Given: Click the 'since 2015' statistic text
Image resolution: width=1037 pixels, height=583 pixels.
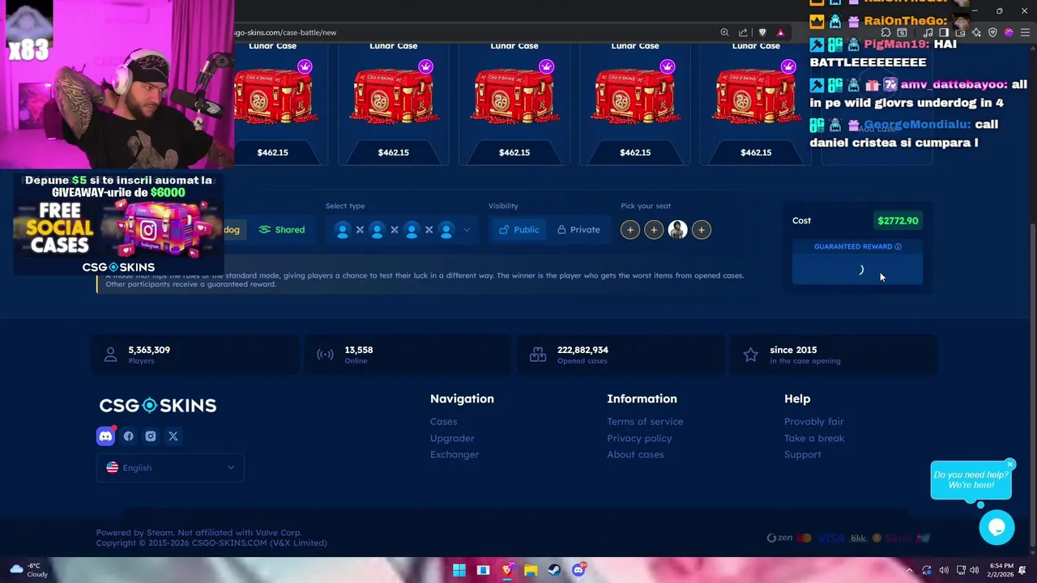Looking at the screenshot, I should tap(793, 350).
